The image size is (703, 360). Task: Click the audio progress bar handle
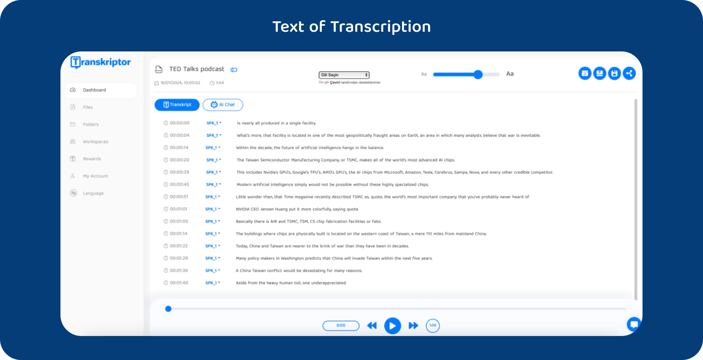coord(168,309)
